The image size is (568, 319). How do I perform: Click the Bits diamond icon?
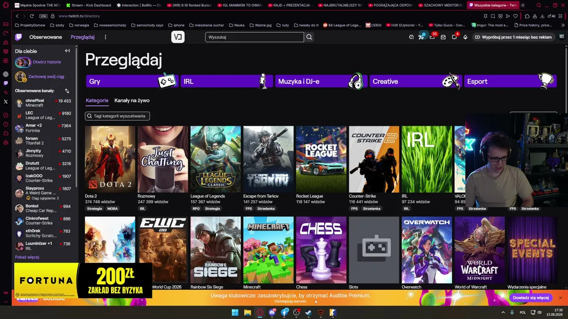[465, 37]
